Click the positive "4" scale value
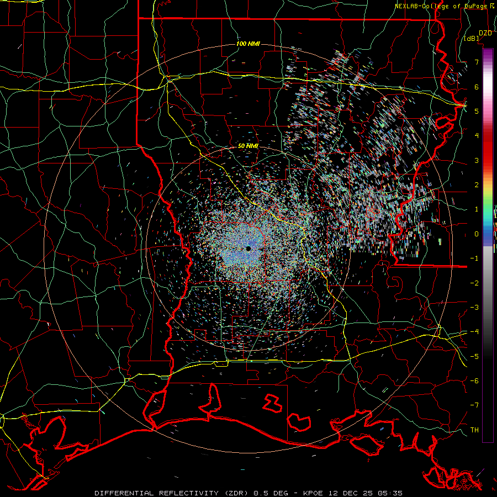 click(x=477, y=136)
